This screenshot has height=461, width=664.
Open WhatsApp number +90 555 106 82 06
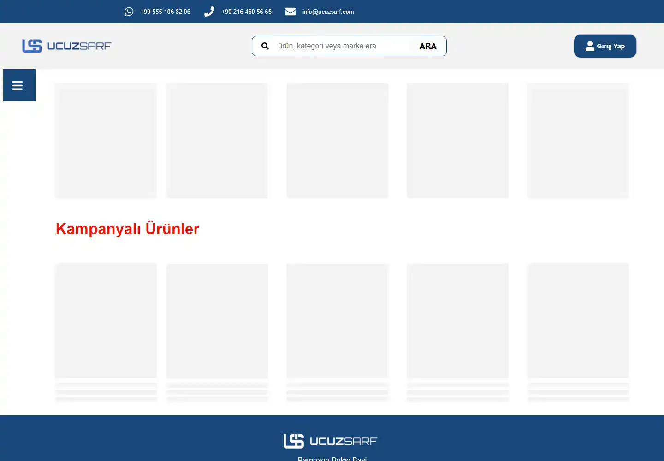click(165, 12)
